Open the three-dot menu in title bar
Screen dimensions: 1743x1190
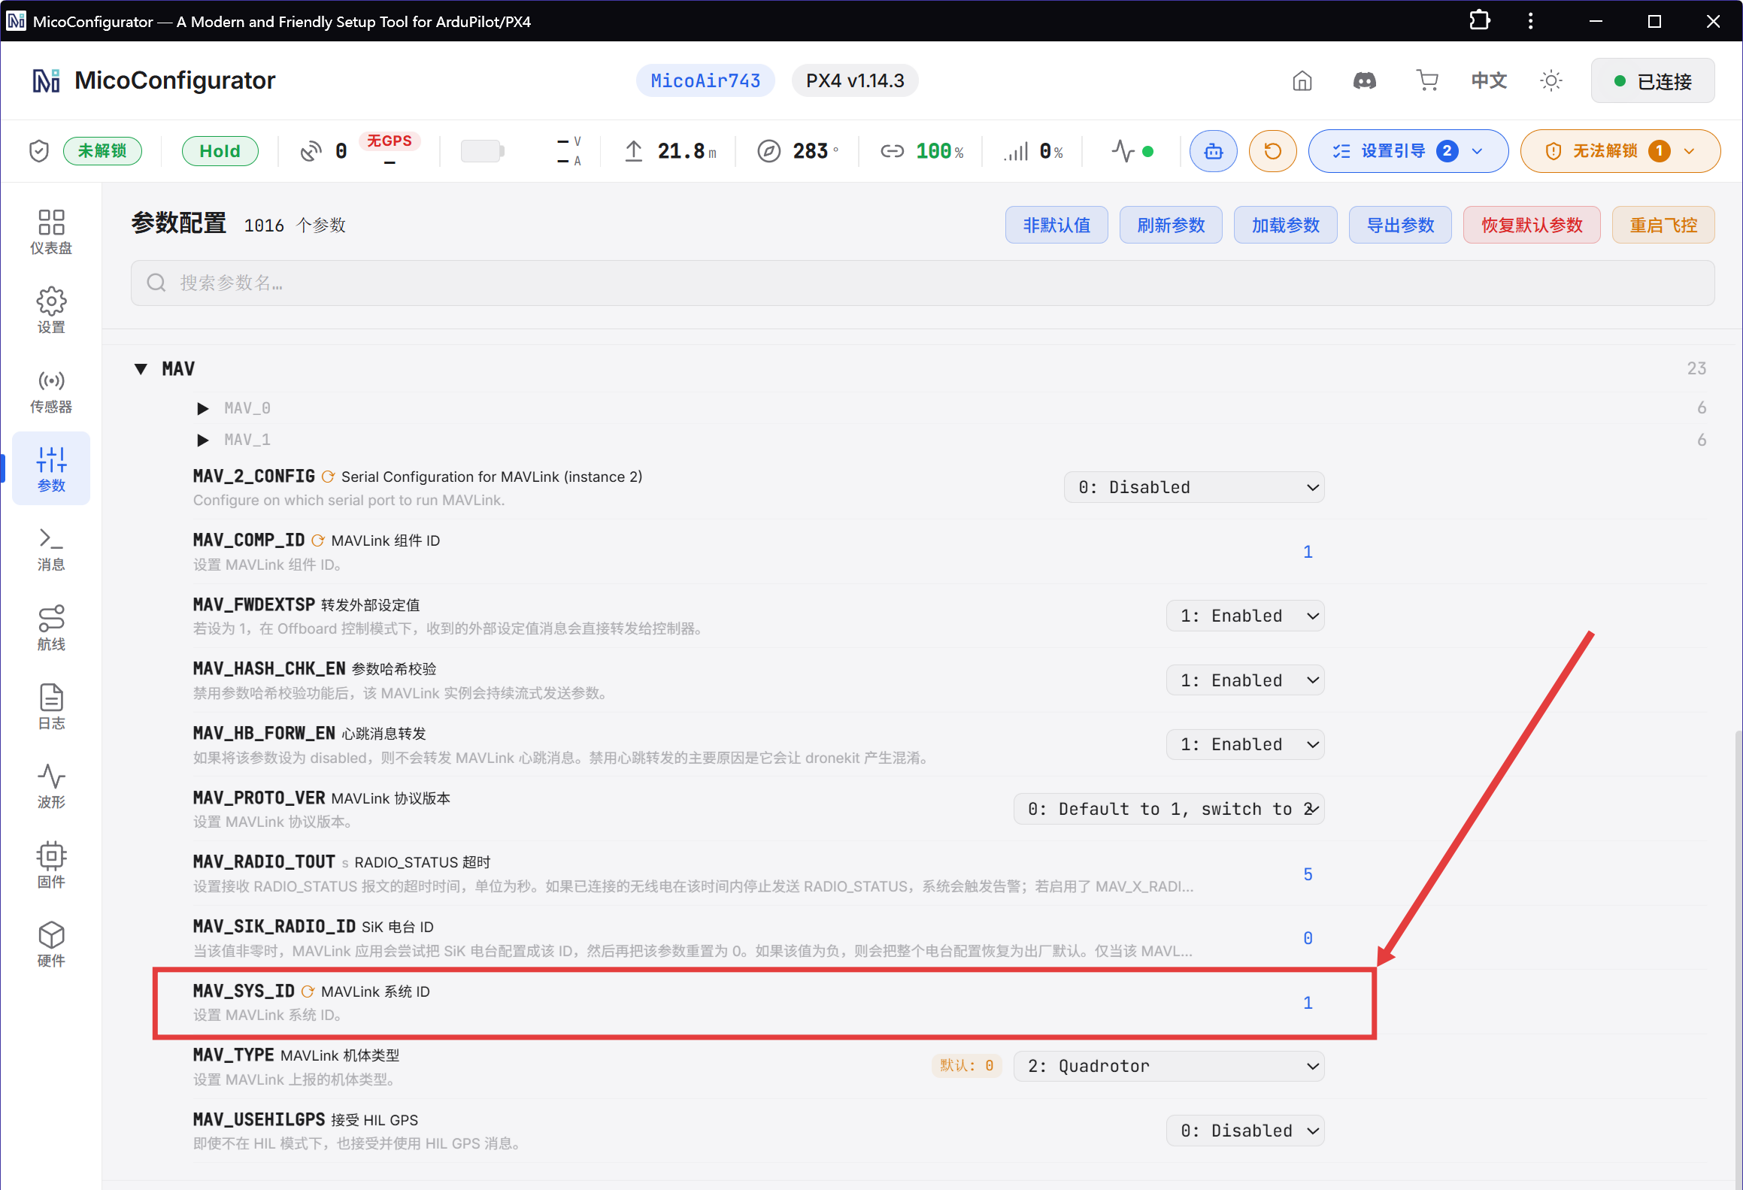pyautogui.click(x=1530, y=20)
